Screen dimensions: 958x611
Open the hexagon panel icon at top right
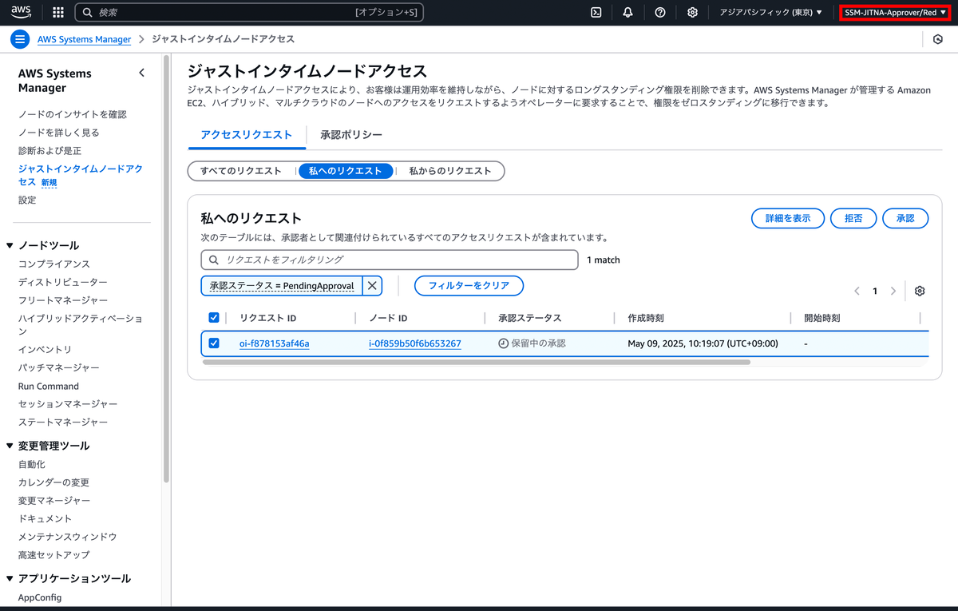[x=938, y=39]
